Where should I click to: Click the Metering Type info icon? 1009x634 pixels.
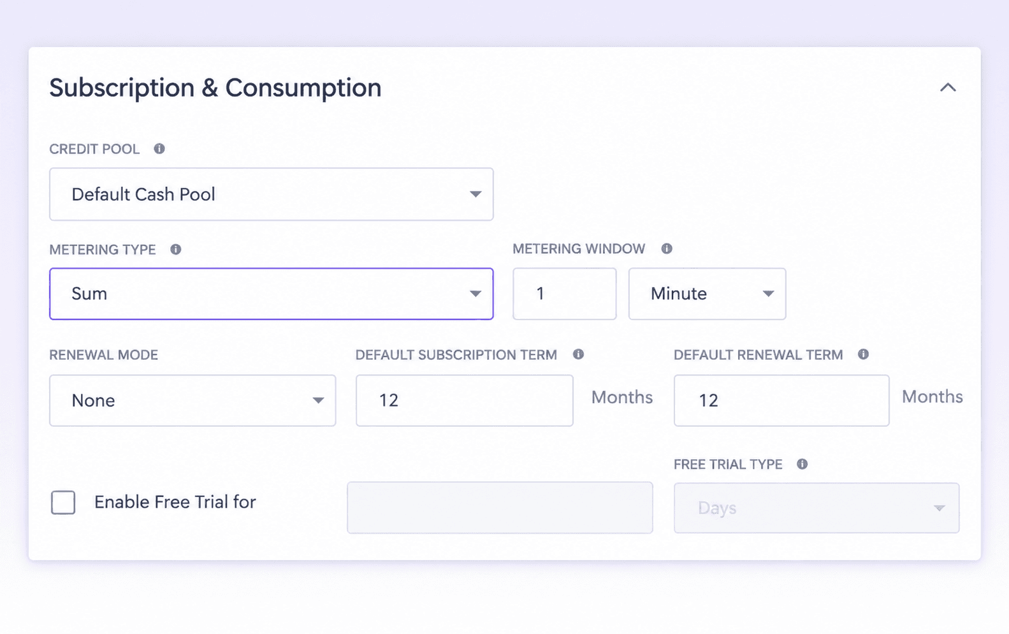coord(176,249)
